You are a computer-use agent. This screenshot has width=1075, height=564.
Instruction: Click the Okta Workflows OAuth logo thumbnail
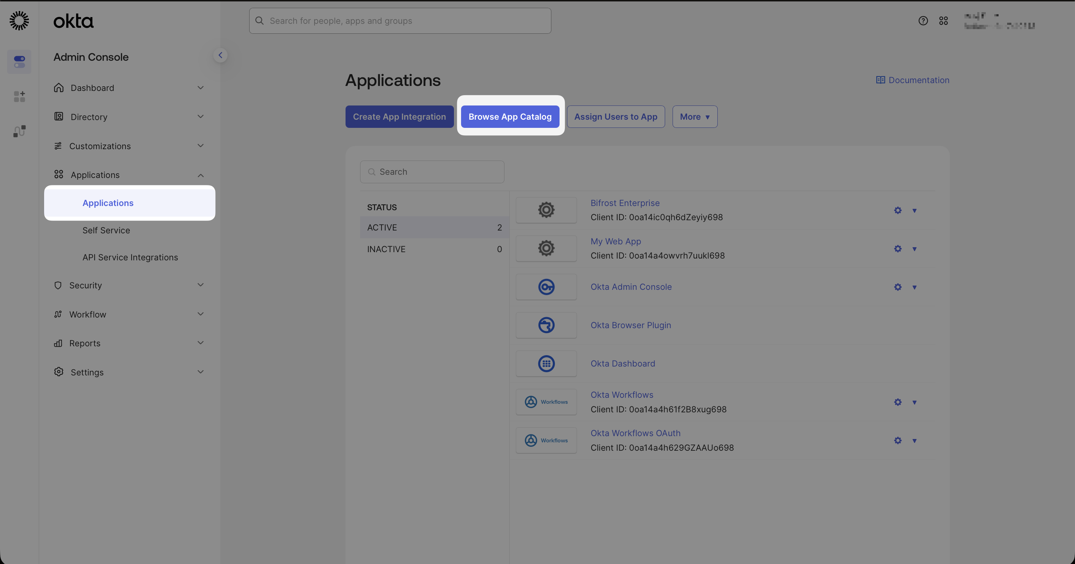pyautogui.click(x=546, y=440)
